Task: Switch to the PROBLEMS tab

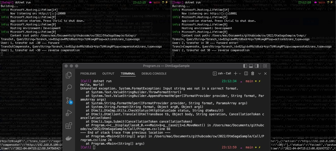Action: pos(88,74)
